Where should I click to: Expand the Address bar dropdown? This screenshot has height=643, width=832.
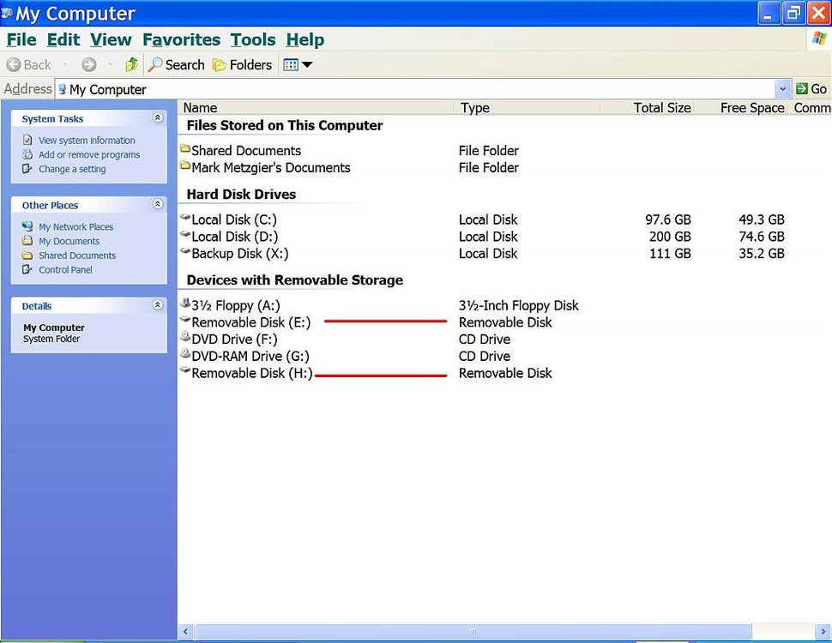[x=782, y=89]
